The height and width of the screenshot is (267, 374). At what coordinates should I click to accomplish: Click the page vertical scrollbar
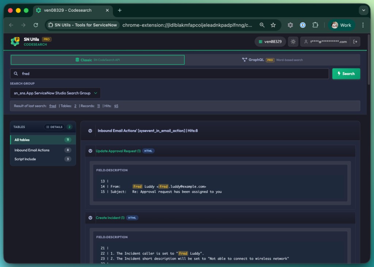(x=369, y=59)
